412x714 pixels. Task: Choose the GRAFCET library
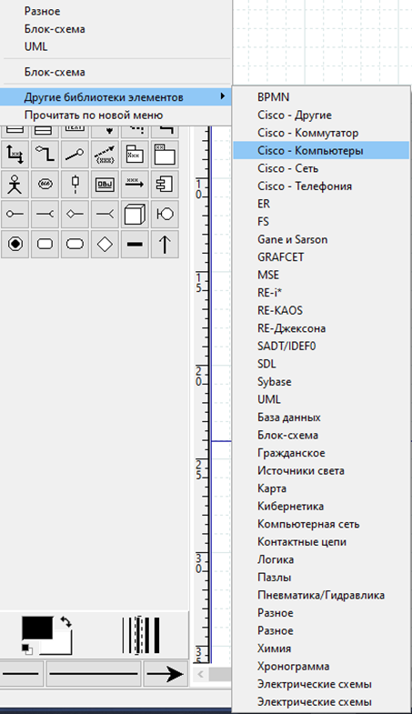click(321, 256)
